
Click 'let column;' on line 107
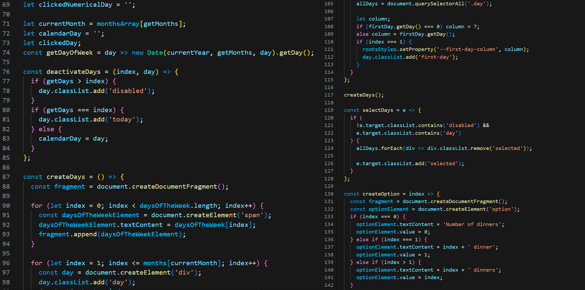(373, 19)
